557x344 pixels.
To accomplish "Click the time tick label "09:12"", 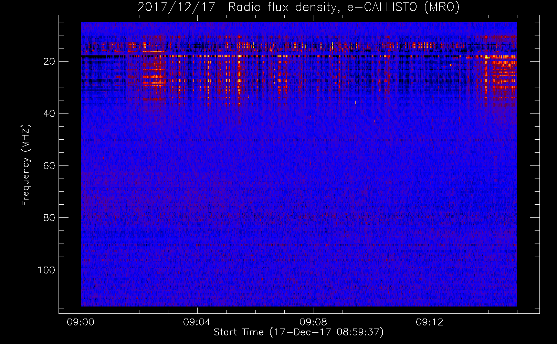I will [430, 322].
